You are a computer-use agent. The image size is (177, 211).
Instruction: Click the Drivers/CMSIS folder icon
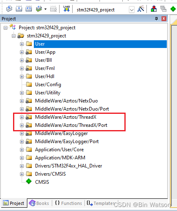point(29,174)
